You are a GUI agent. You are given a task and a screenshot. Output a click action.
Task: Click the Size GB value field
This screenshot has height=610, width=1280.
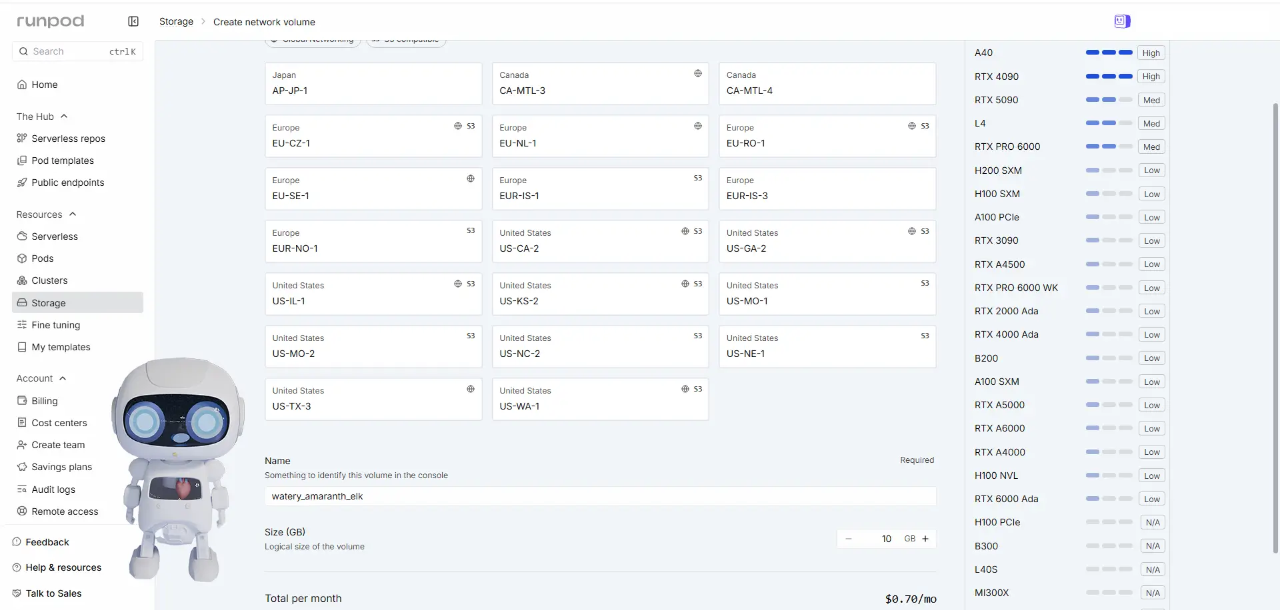click(x=886, y=539)
